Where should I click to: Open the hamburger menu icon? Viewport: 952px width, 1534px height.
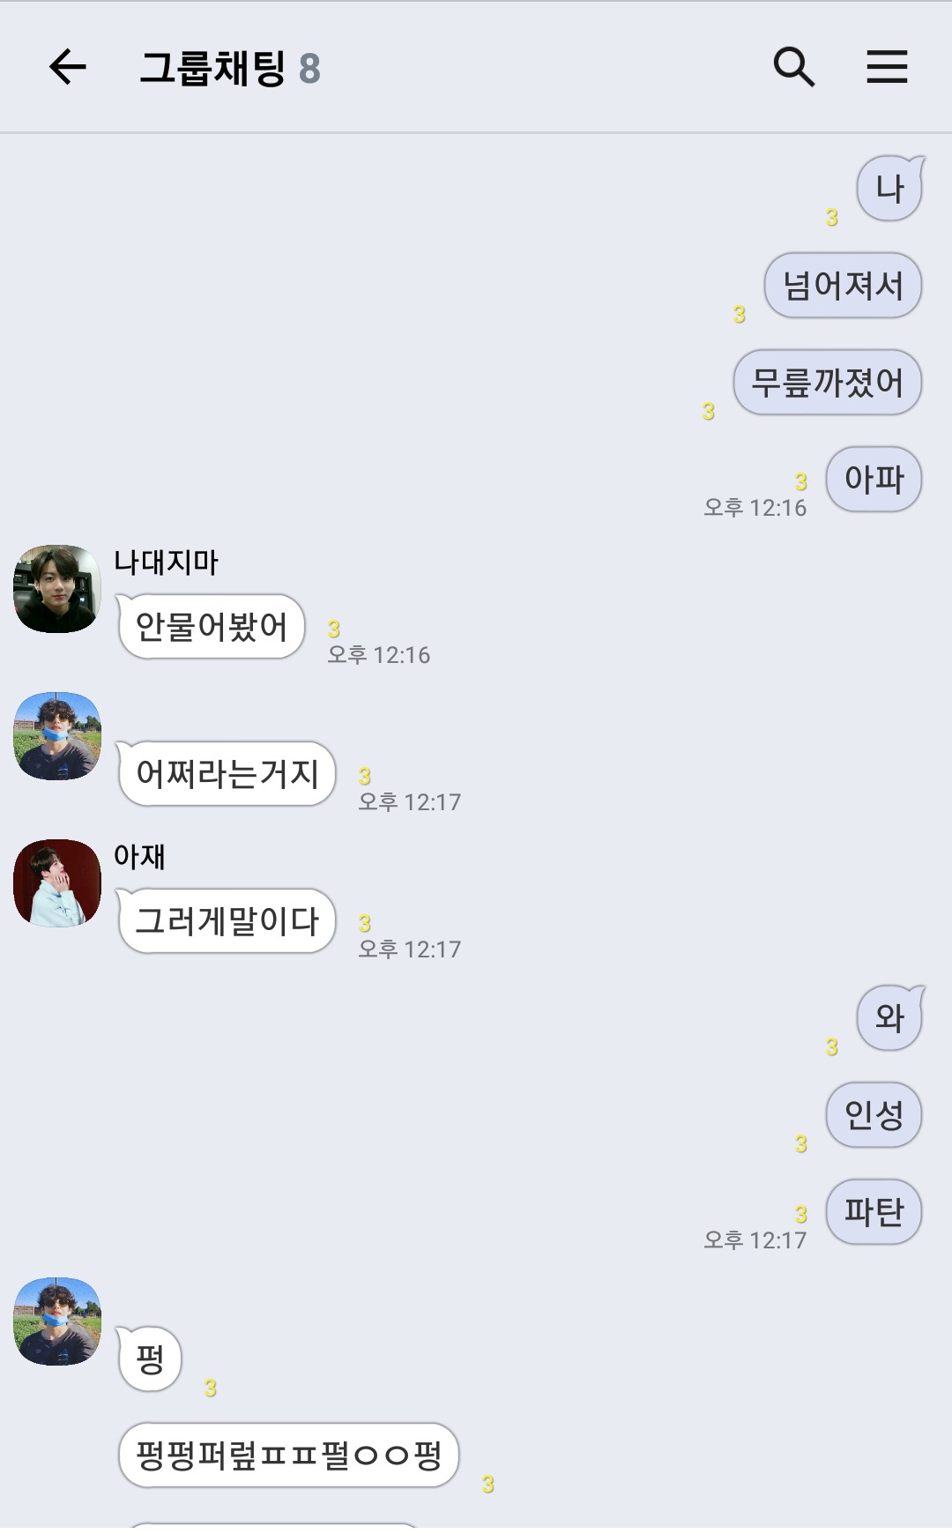coord(887,67)
